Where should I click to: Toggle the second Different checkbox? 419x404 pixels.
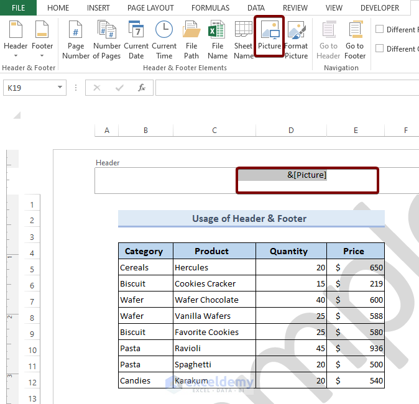pyautogui.click(x=379, y=48)
